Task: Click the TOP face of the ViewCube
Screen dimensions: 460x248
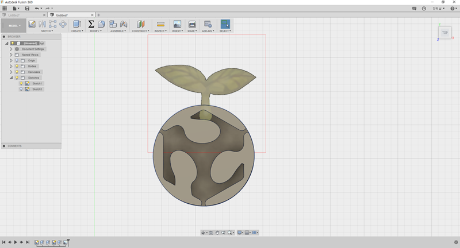Action: click(444, 33)
